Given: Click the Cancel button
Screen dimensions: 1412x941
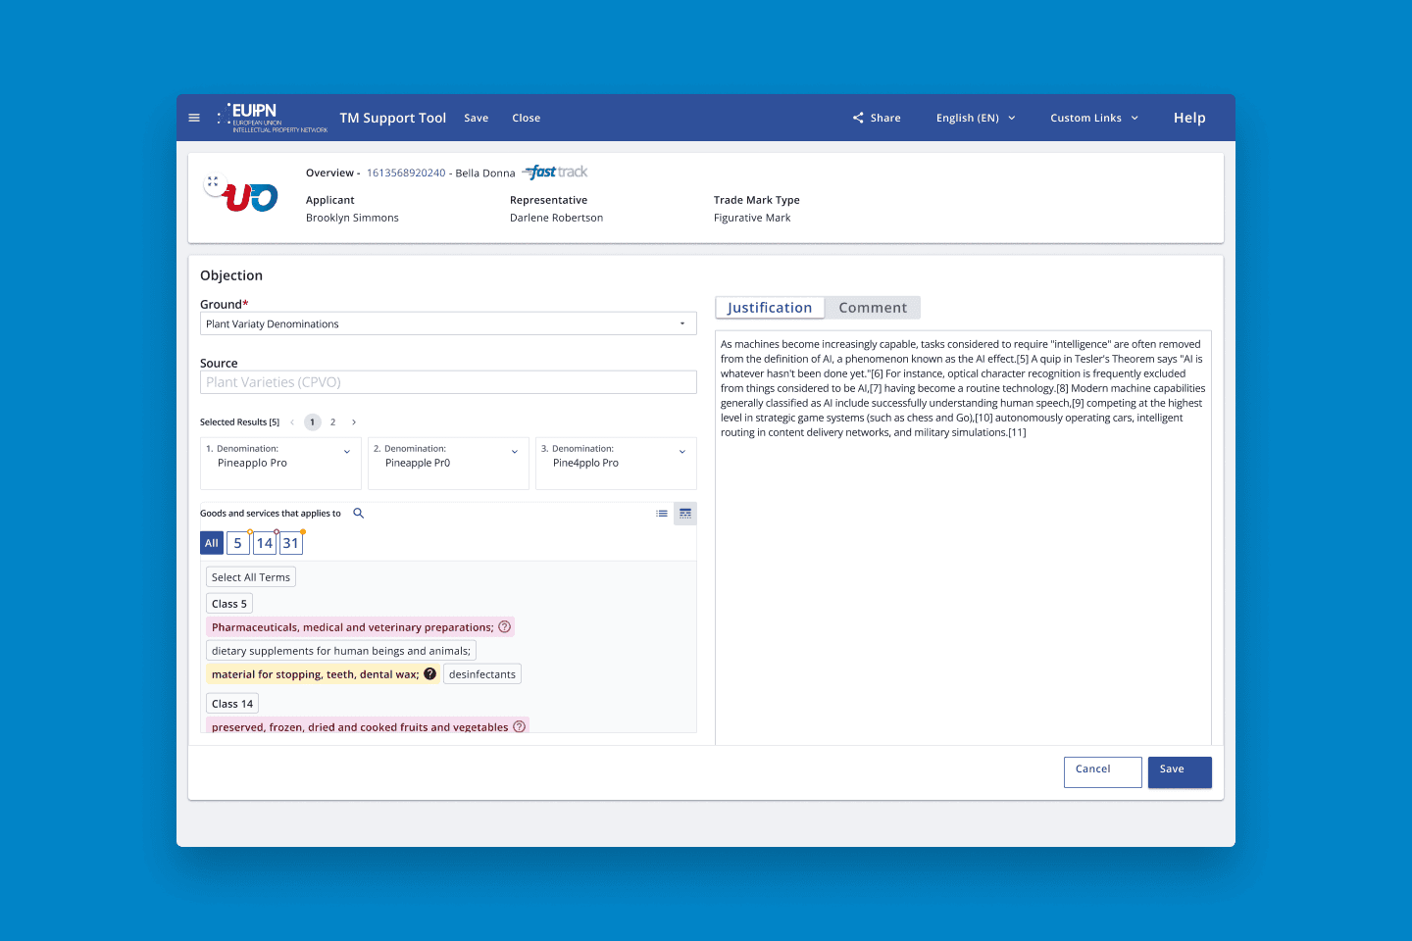Looking at the screenshot, I should (x=1102, y=771).
